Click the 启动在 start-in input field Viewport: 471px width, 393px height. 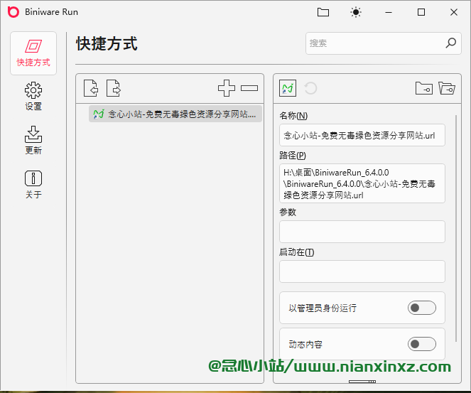click(362, 271)
